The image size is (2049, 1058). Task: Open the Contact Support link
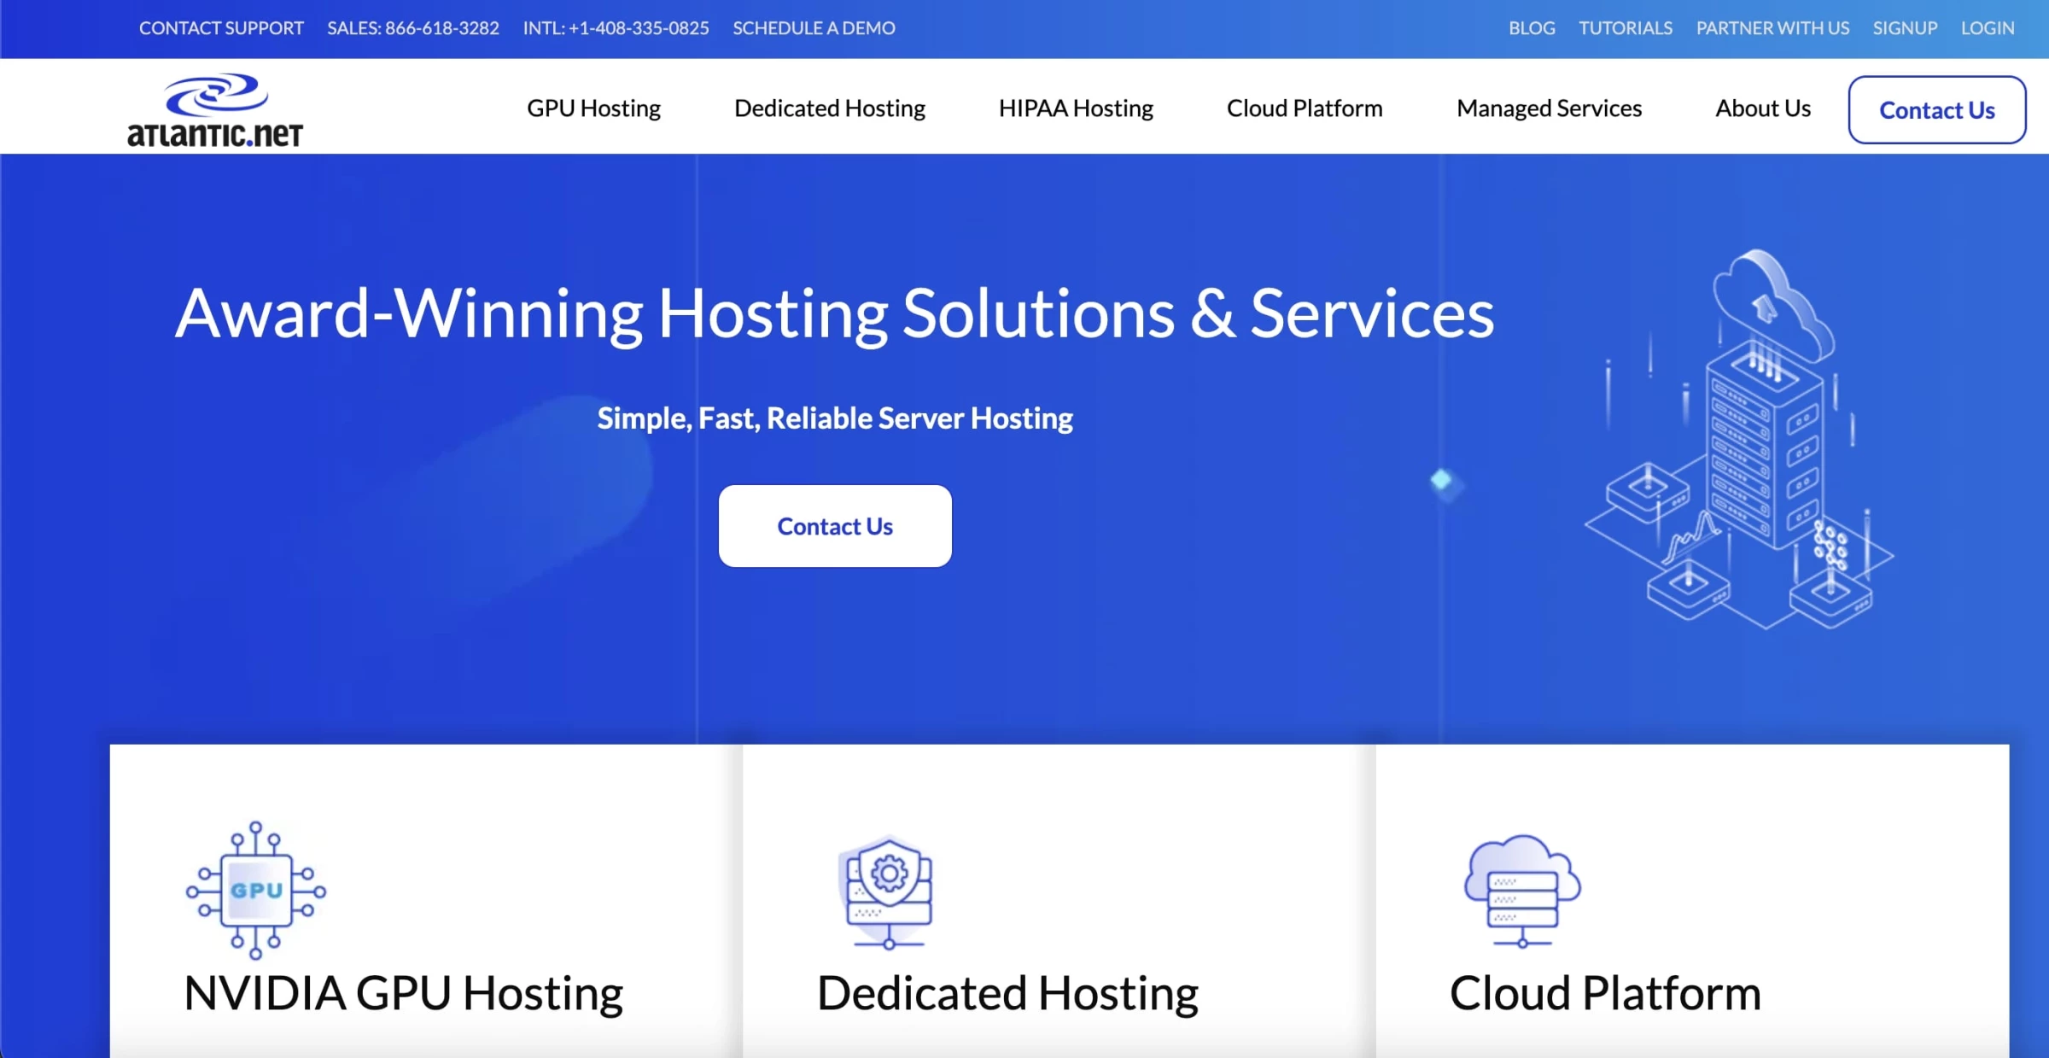(221, 28)
